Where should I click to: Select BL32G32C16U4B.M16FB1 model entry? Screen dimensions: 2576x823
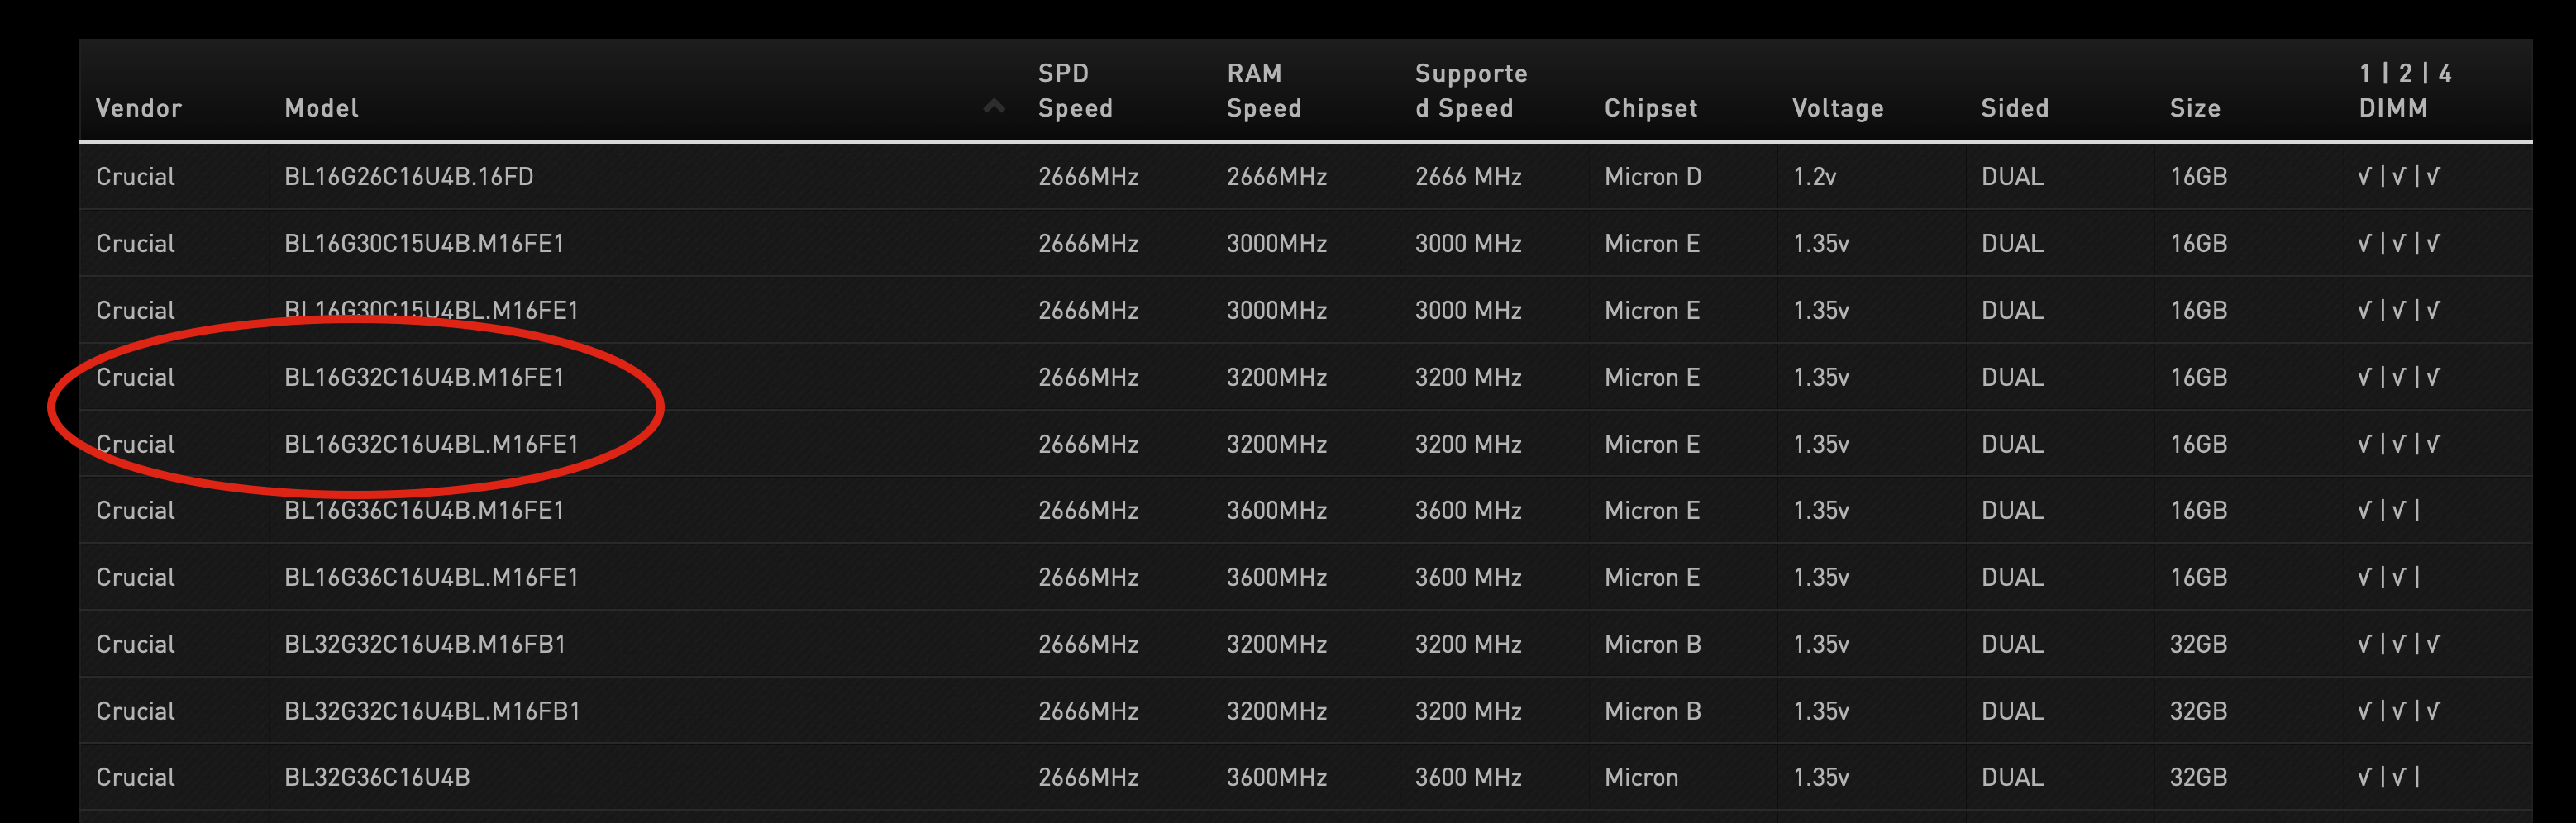point(425,644)
